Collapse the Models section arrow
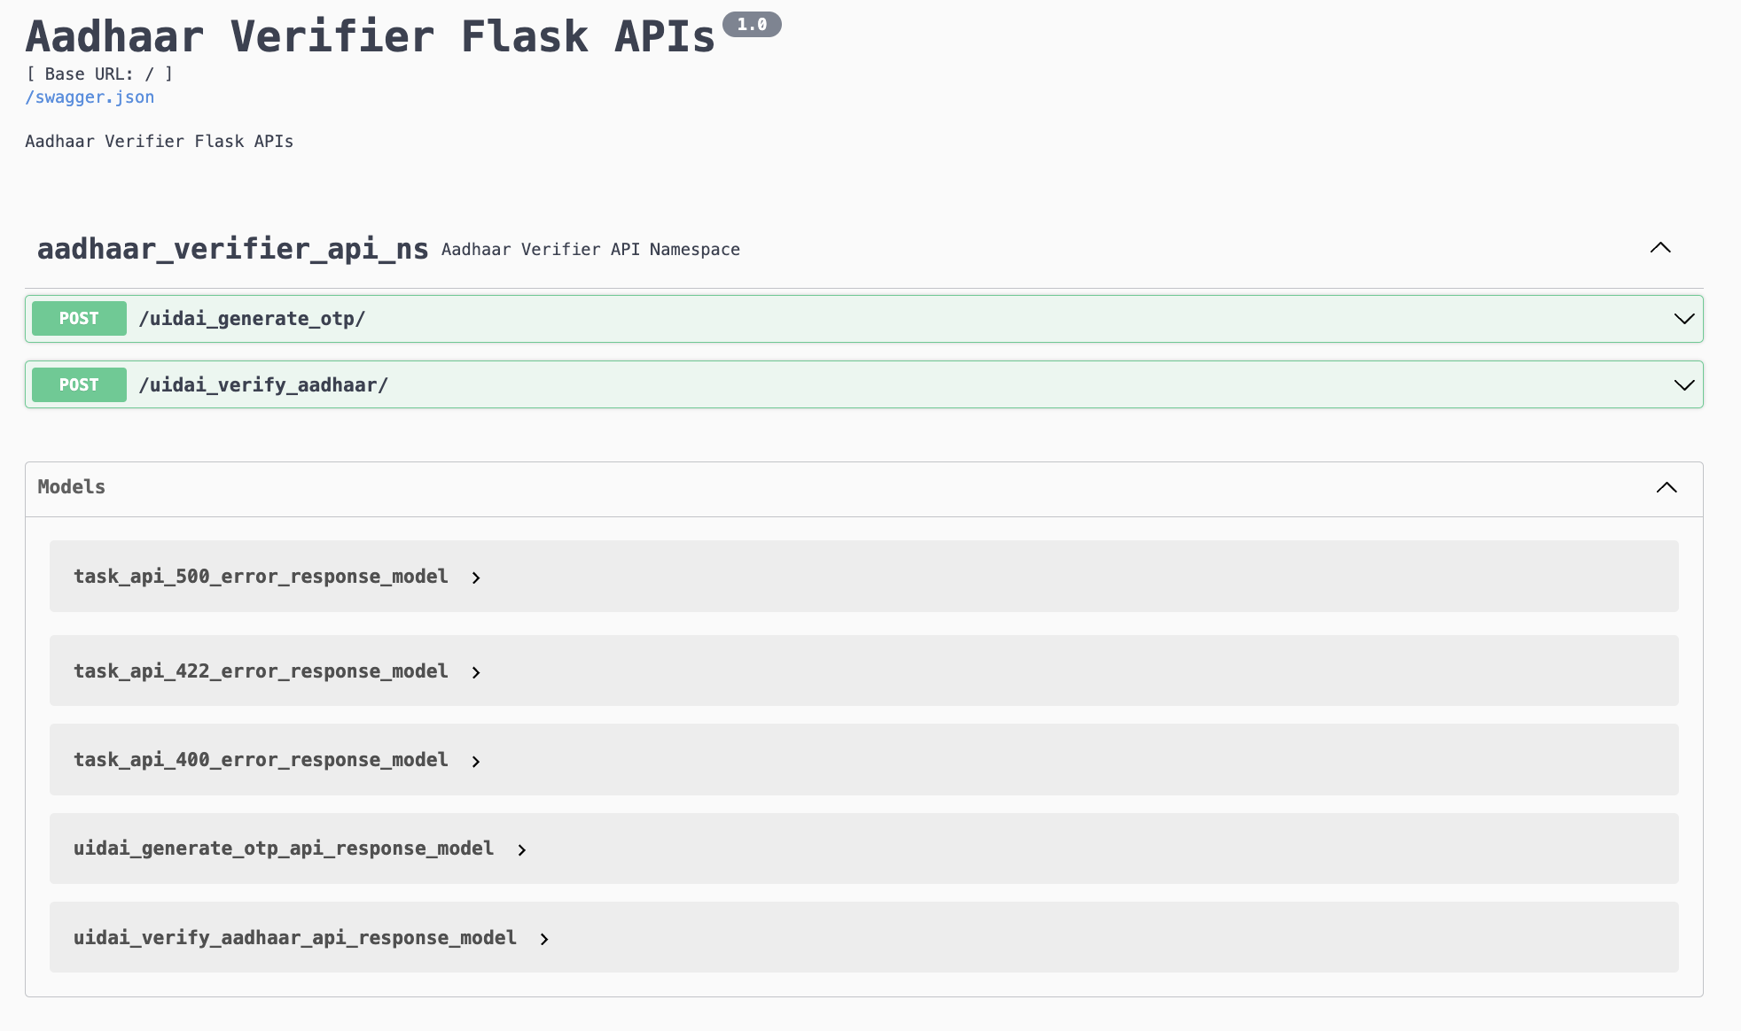 point(1666,487)
